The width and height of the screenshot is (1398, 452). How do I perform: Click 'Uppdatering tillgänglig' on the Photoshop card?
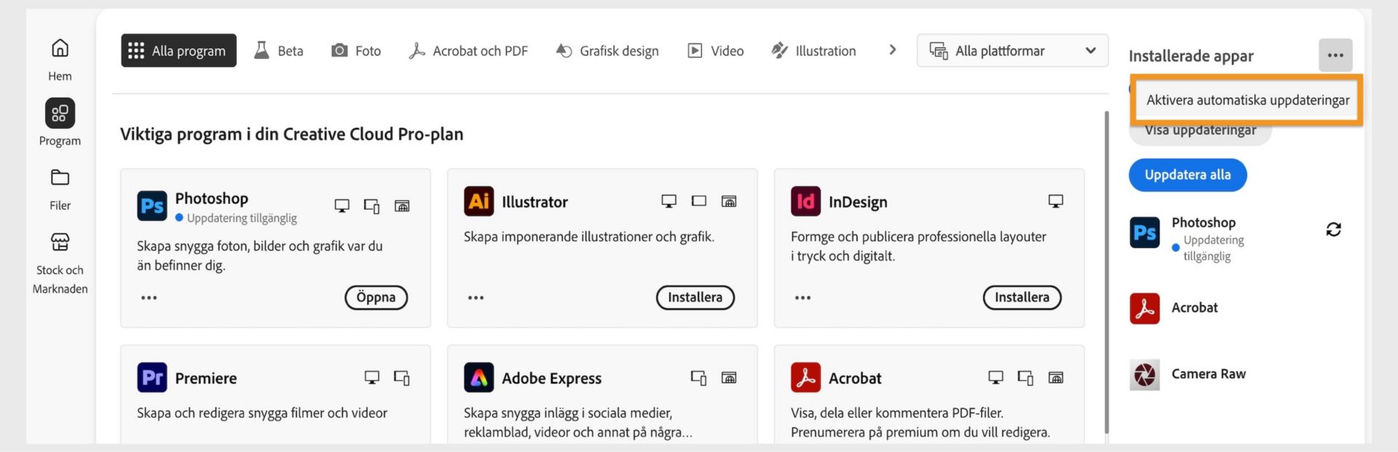click(241, 218)
